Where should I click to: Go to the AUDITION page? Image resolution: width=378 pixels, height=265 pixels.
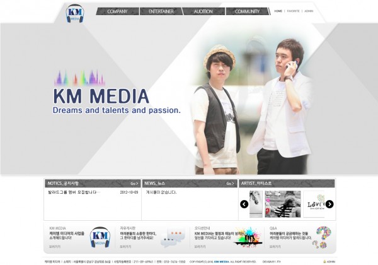pos(203,11)
